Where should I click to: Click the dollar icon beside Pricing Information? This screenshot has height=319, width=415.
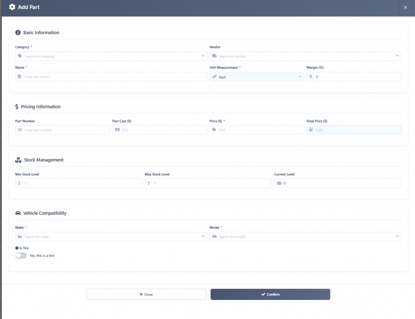[x=17, y=107]
